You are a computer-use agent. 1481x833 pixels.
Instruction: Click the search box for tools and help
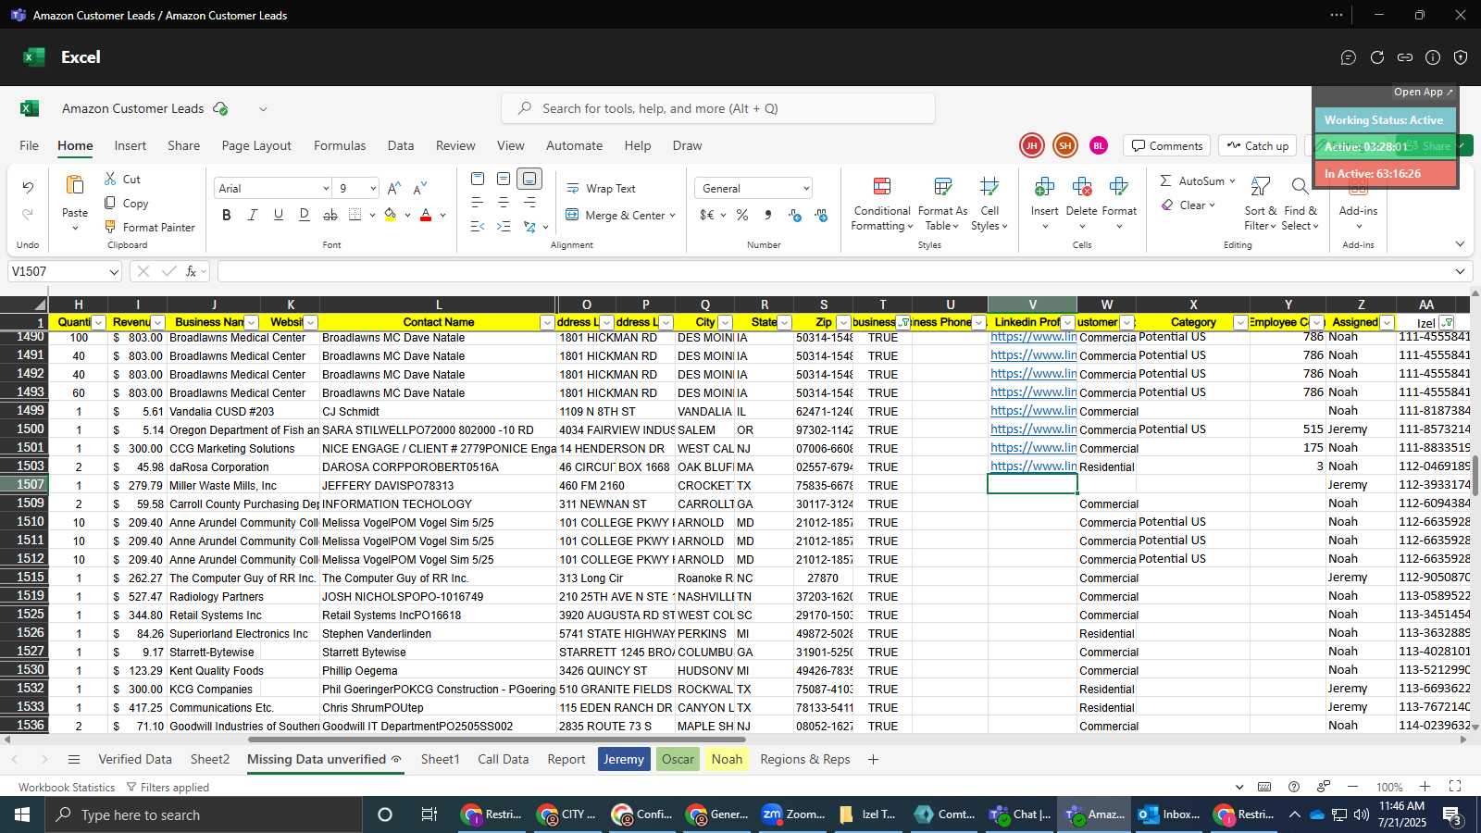[718, 108]
